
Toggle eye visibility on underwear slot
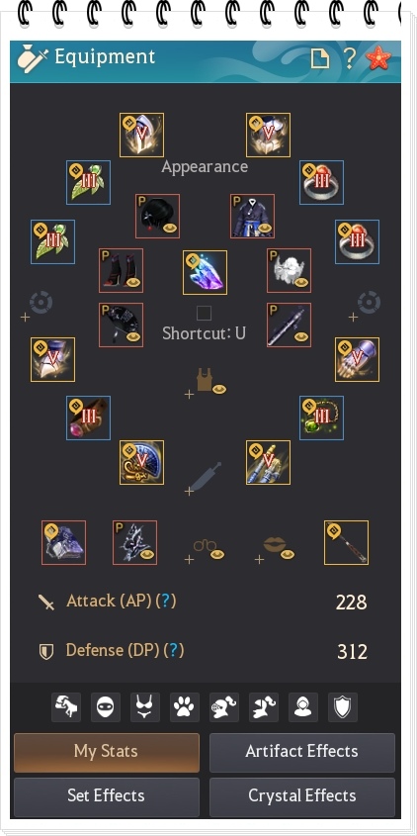click(219, 390)
